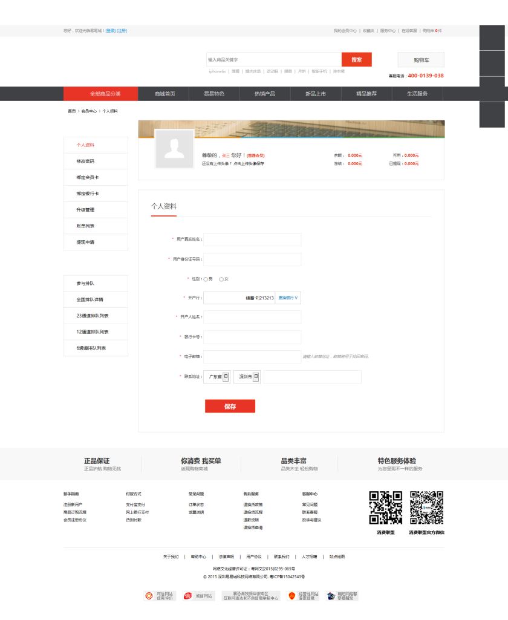This screenshot has width=508, height=620.
Task: Click the red 搜索 search button
Action: pyautogui.click(x=357, y=60)
